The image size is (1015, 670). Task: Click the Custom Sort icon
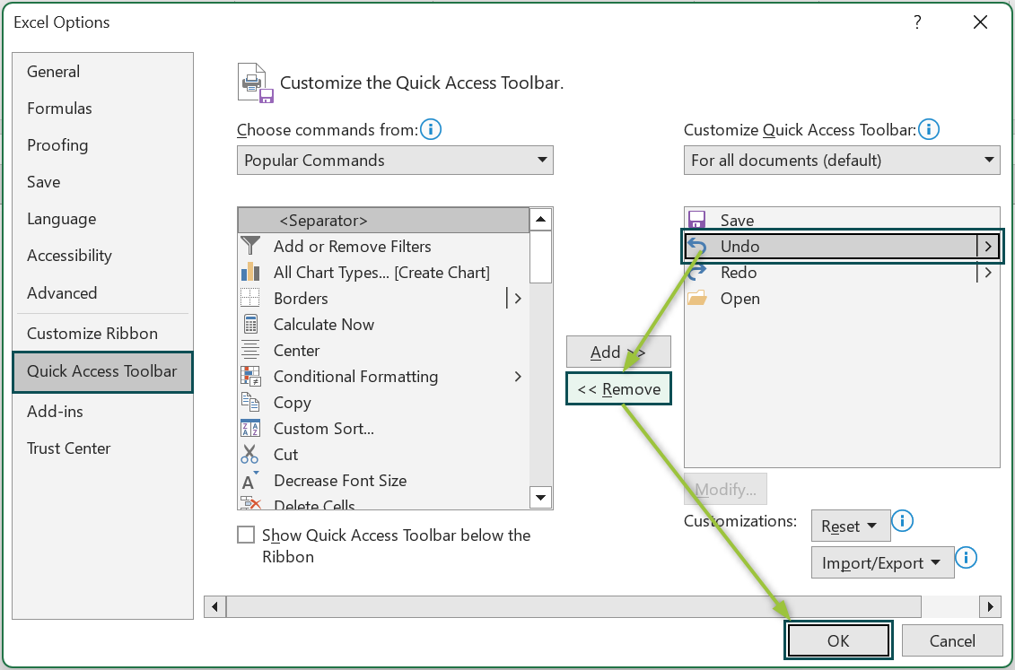pyautogui.click(x=249, y=428)
